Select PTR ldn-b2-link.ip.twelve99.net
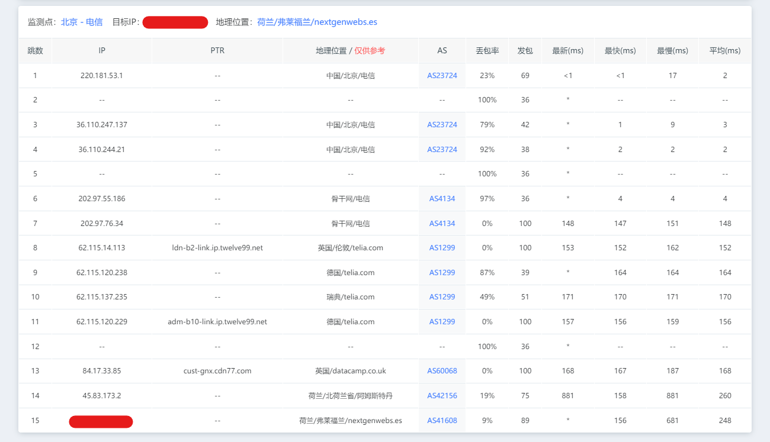 pyautogui.click(x=217, y=248)
